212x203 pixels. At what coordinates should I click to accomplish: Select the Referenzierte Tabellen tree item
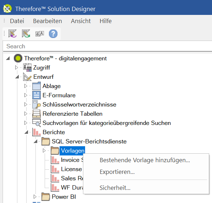point(72,114)
